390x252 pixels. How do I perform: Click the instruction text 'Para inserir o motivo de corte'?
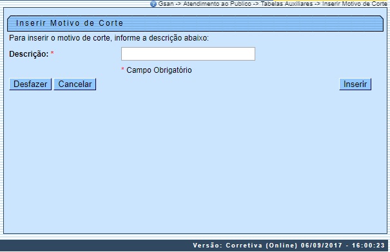click(x=59, y=38)
